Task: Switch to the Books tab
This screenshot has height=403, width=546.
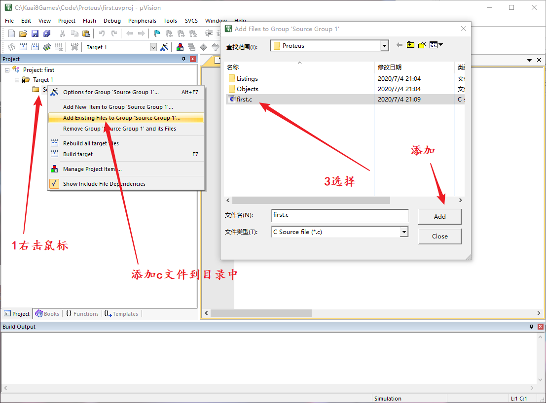Action: tap(47, 314)
